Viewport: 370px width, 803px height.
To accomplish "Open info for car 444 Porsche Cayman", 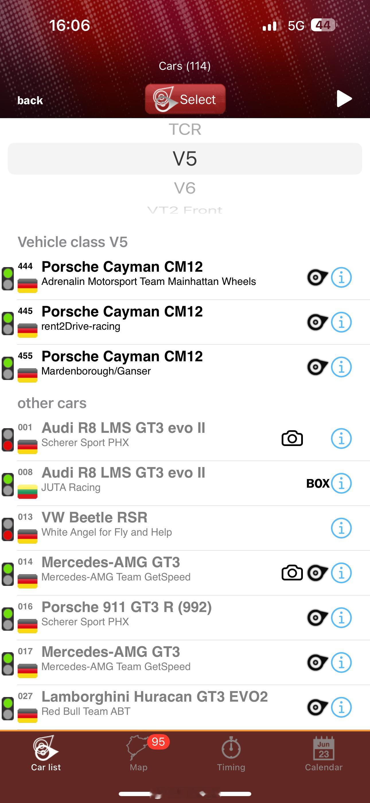I will 341,277.
